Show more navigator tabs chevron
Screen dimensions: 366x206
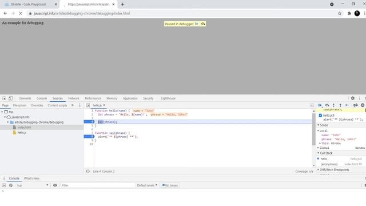click(x=73, y=105)
